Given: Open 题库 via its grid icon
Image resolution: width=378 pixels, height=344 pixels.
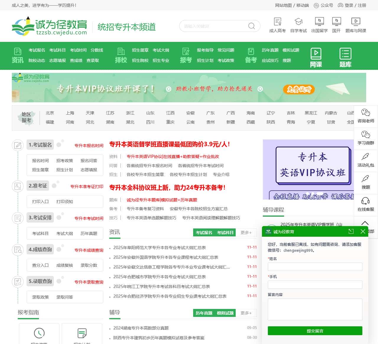Looking at the screenshot, I should 345,56.
